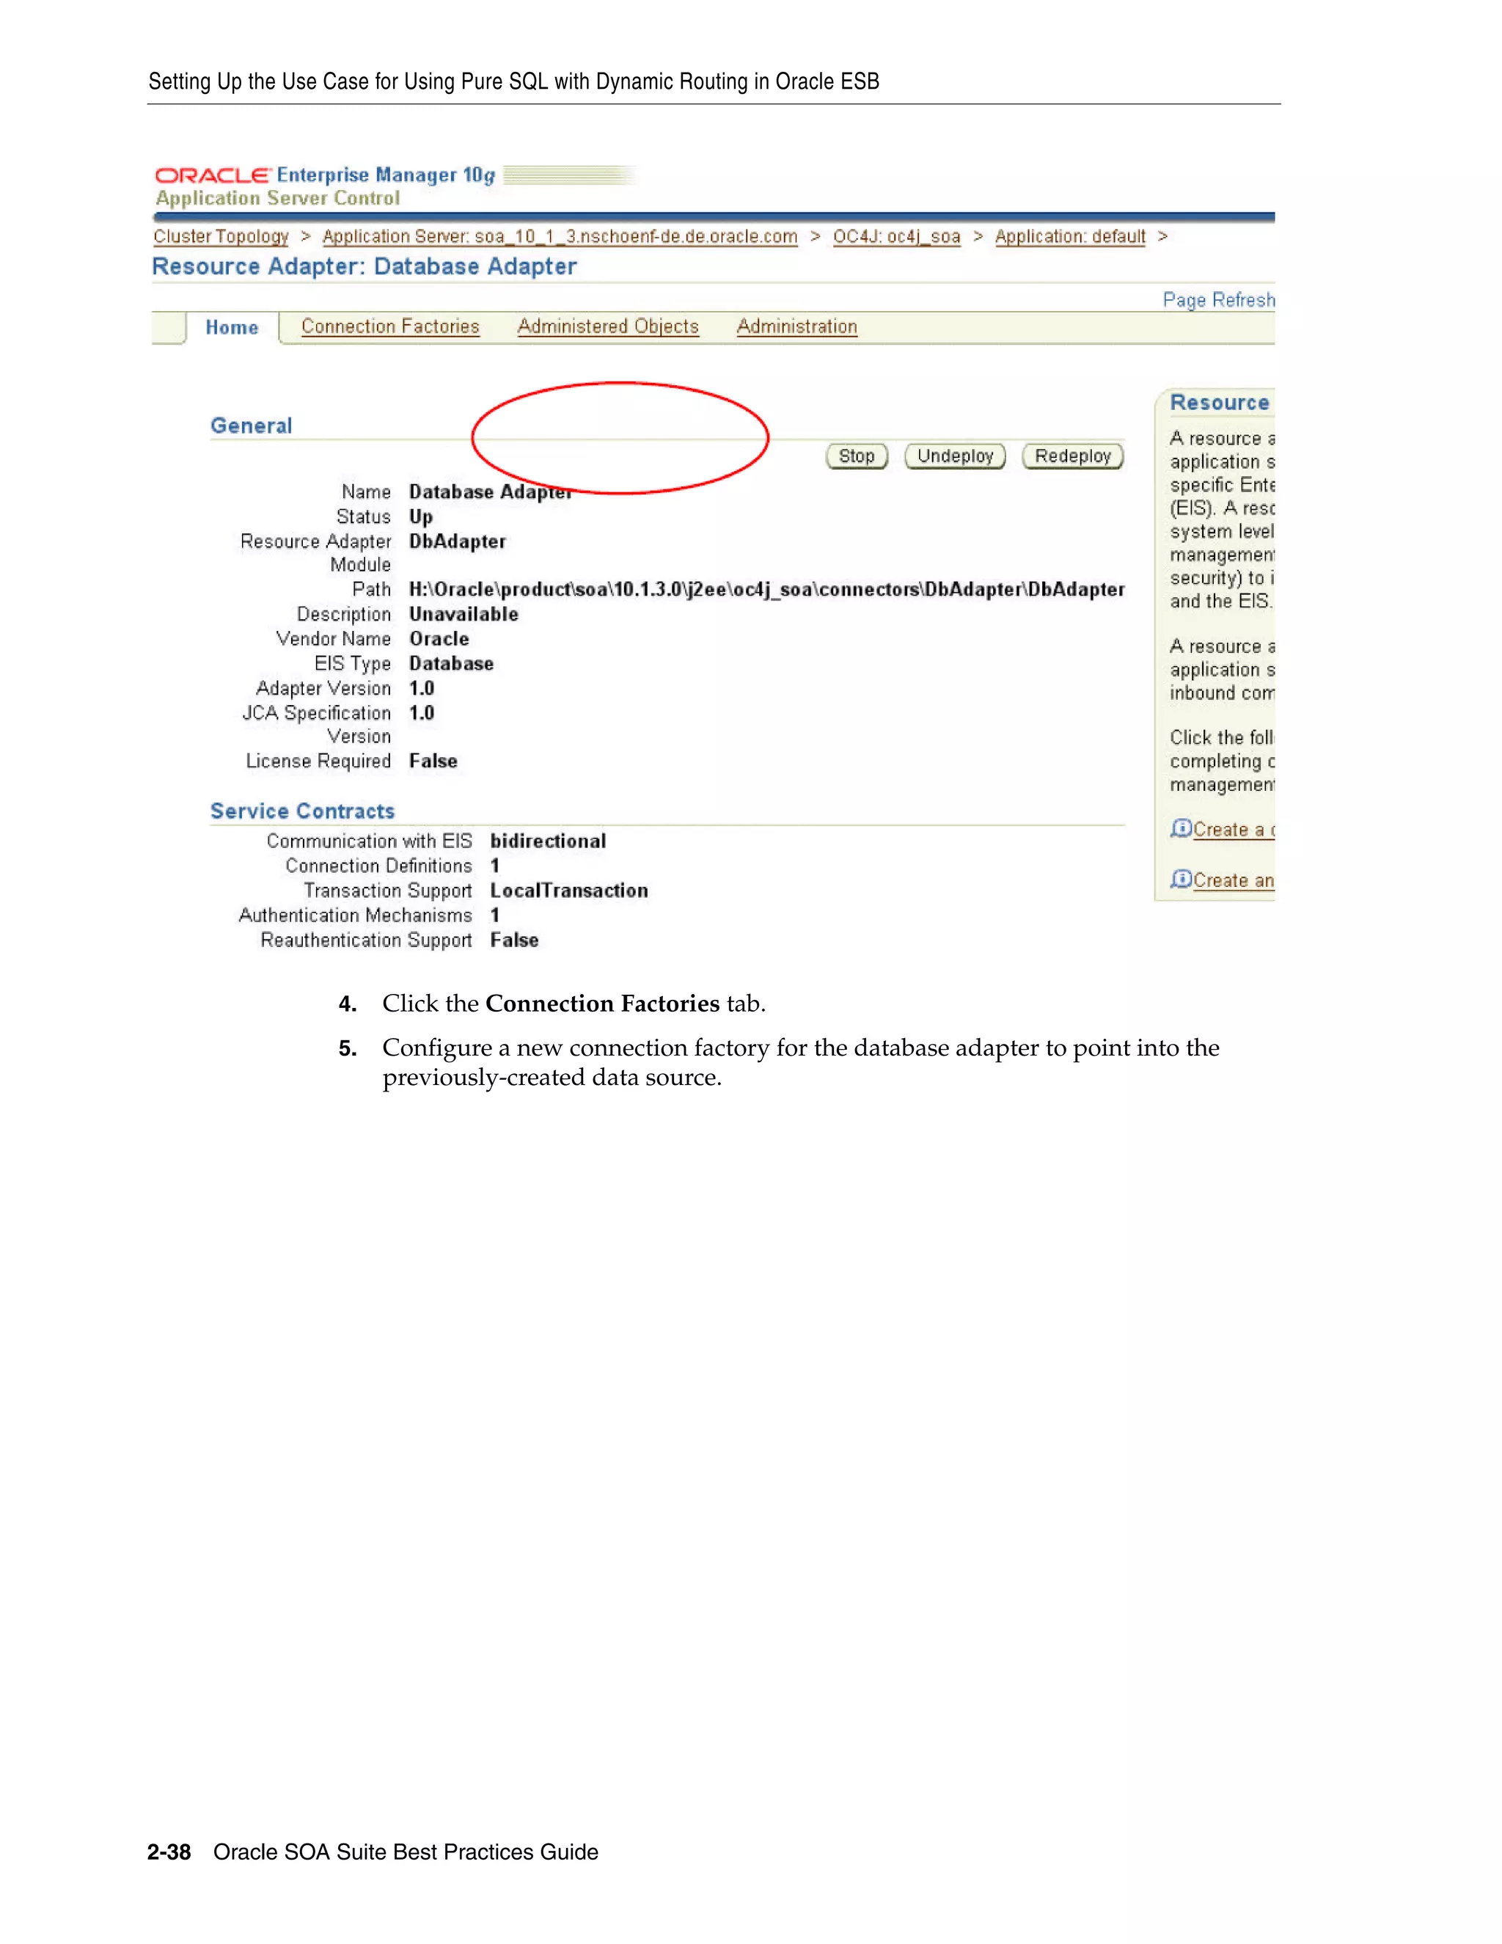The height and width of the screenshot is (1944, 1502).
Task: Click the Status value Up
Action: coord(421,517)
